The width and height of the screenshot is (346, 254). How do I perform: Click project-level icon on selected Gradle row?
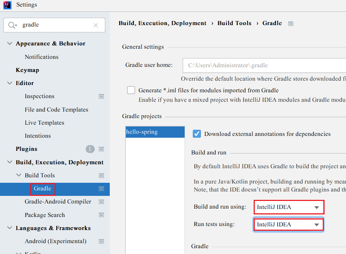101,189
